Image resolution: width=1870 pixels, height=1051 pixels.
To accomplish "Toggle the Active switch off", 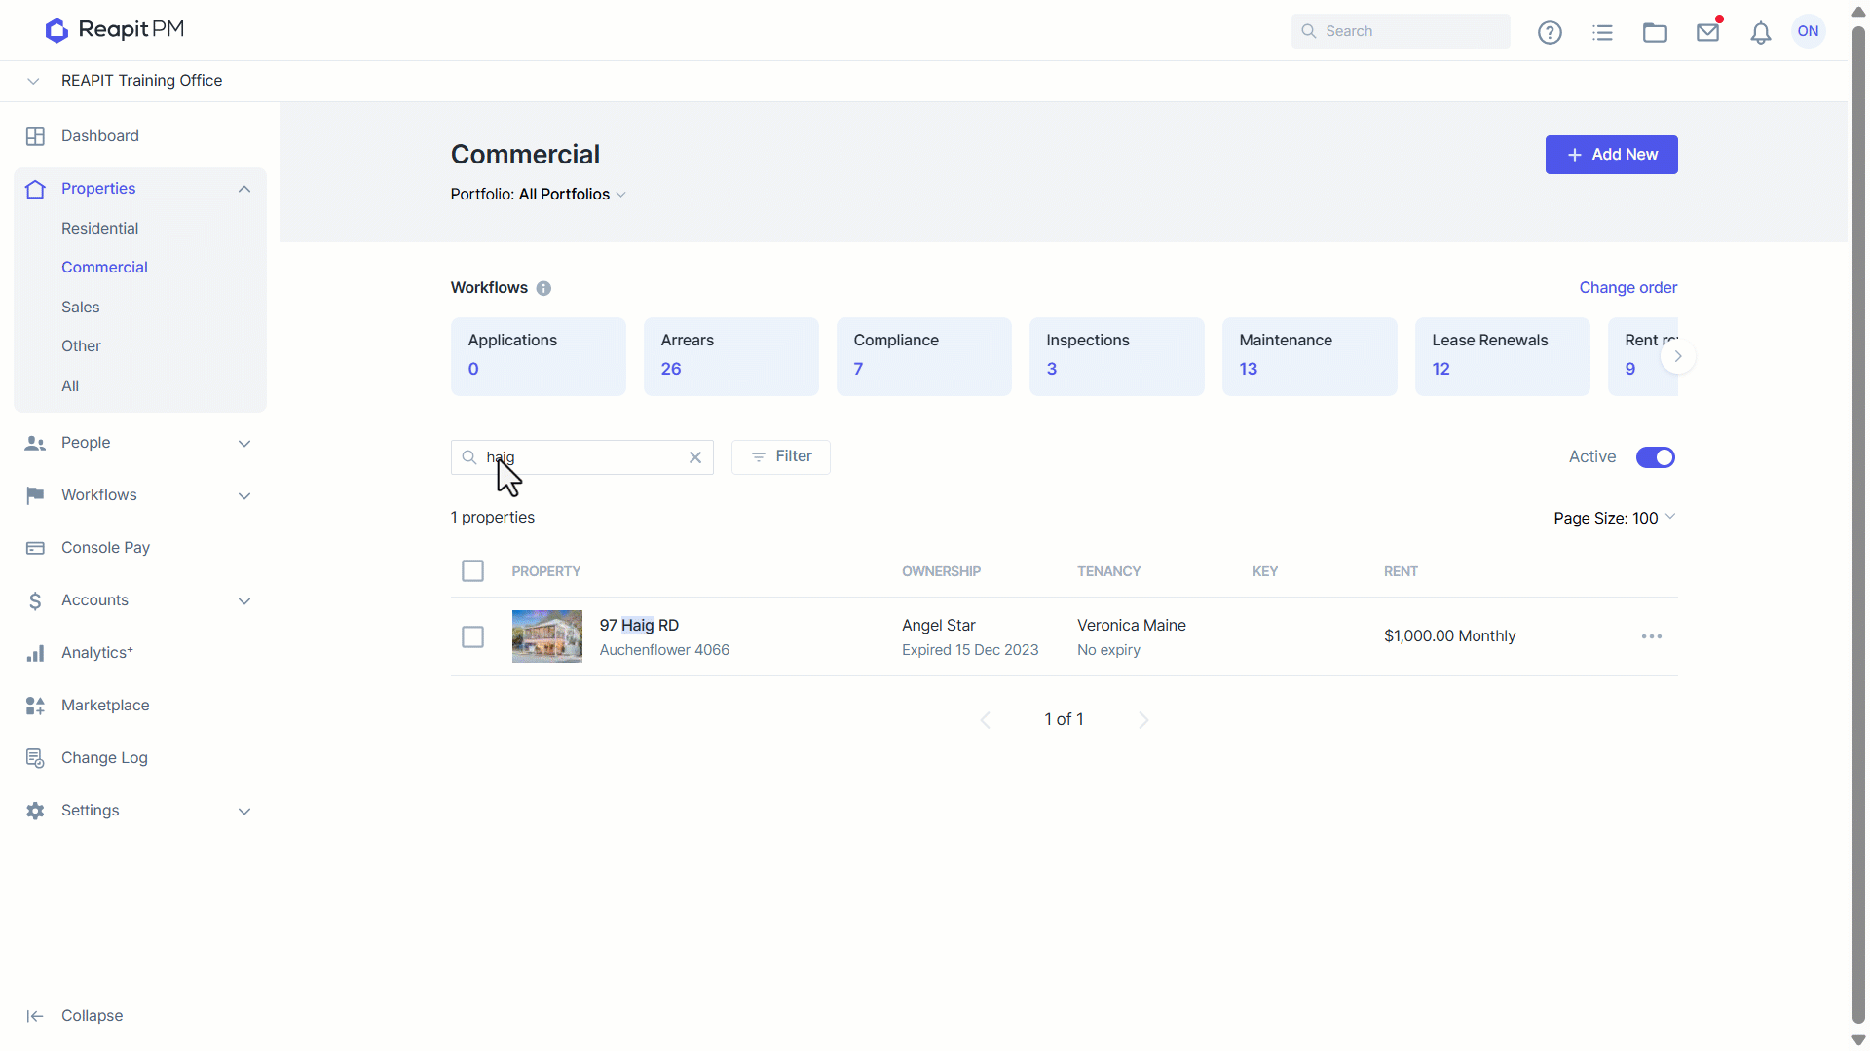I will click(x=1655, y=457).
